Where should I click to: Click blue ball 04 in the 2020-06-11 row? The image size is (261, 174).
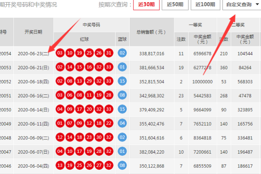click(122, 123)
